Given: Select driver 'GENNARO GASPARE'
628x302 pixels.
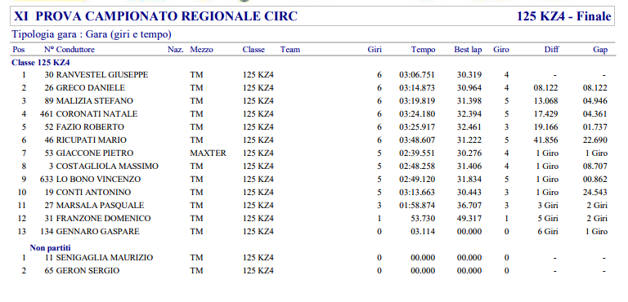Looking at the screenshot, I should click(x=98, y=232).
